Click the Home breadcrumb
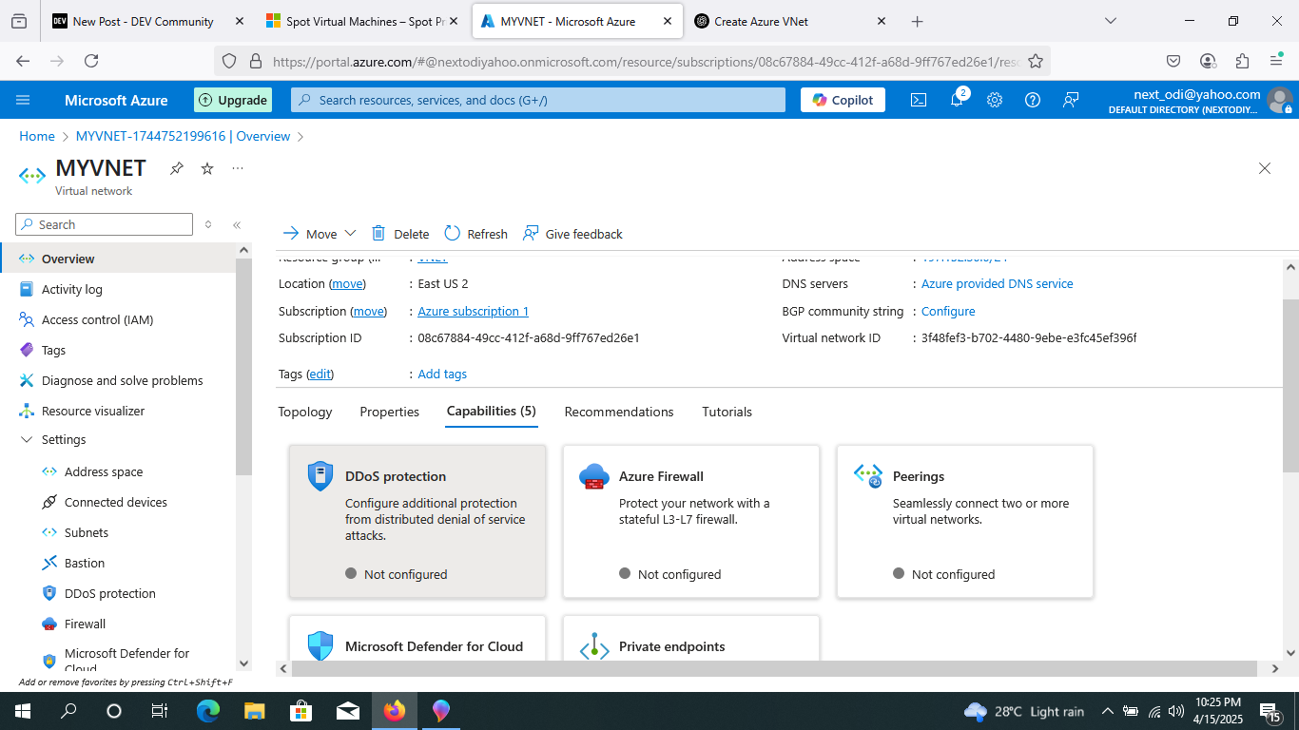Viewport: 1299px width, 730px height. point(37,136)
